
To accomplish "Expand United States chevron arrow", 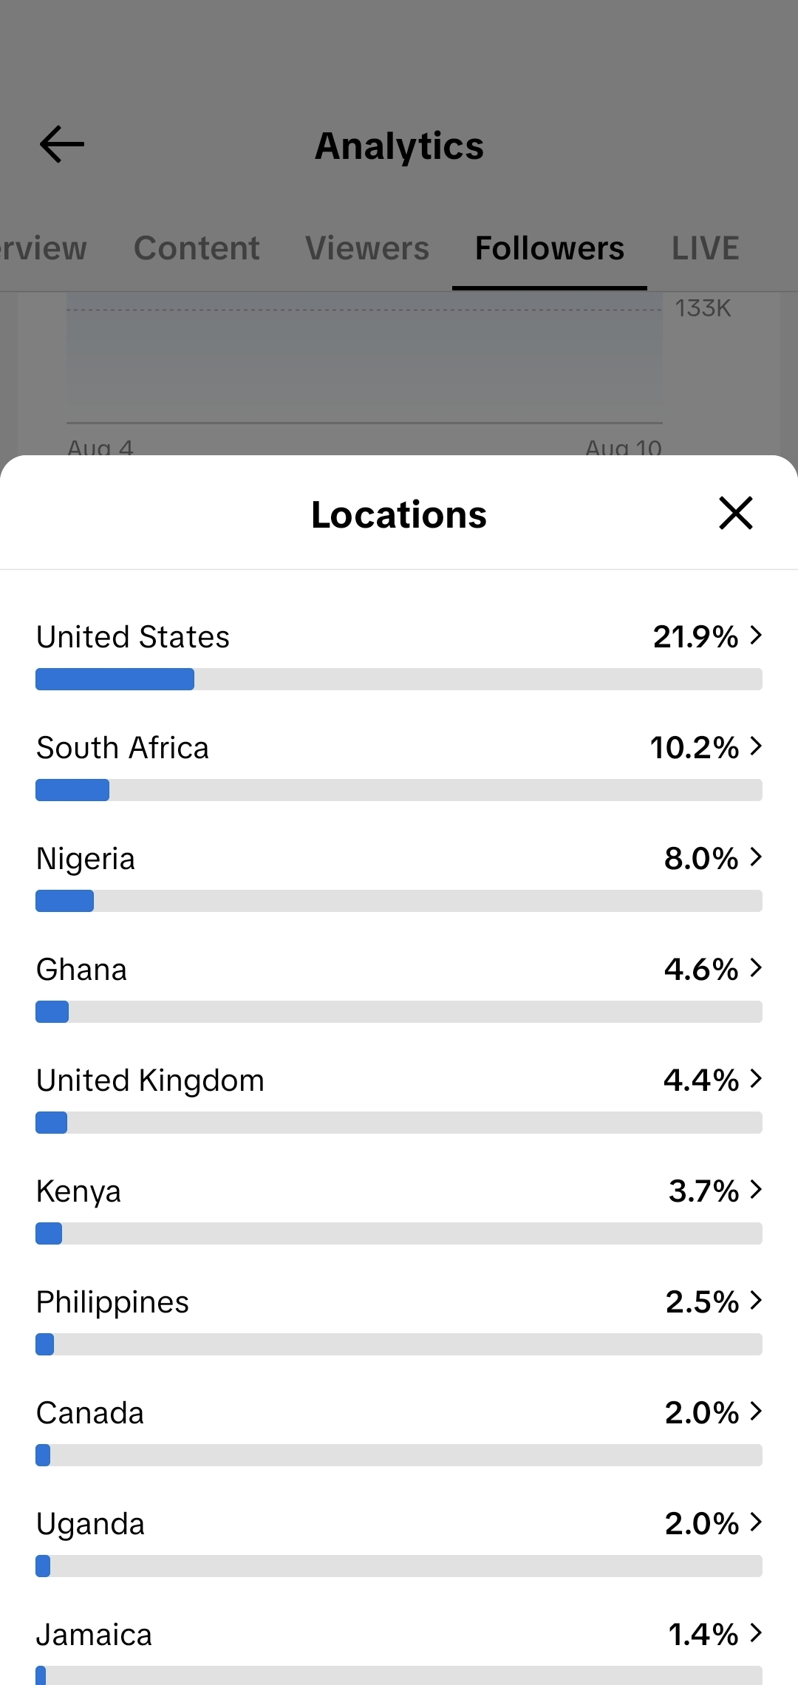I will (x=755, y=635).
